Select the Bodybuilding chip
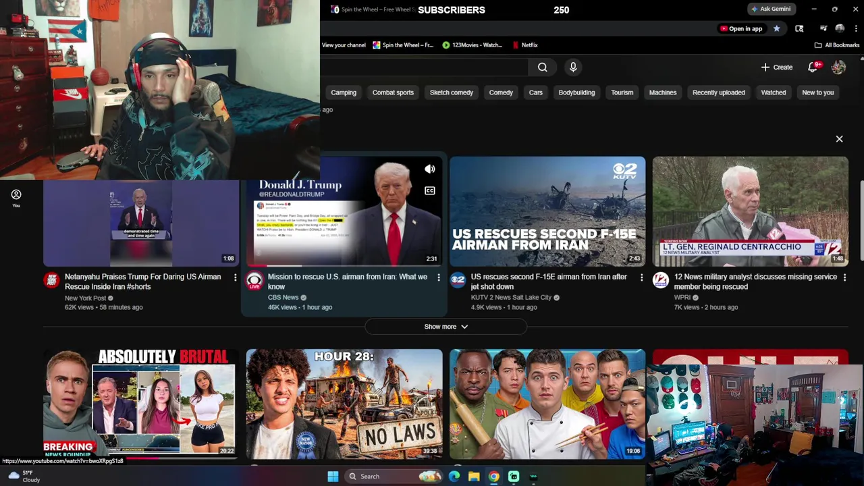Viewport: 864px width, 486px height. pos(576,92)
